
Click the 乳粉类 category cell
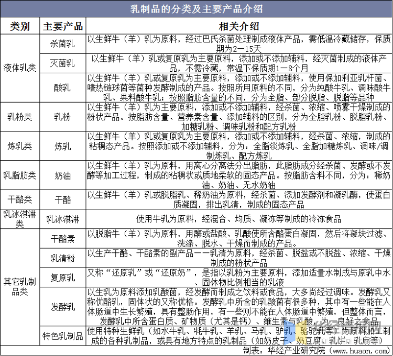(x=20, y=117)
